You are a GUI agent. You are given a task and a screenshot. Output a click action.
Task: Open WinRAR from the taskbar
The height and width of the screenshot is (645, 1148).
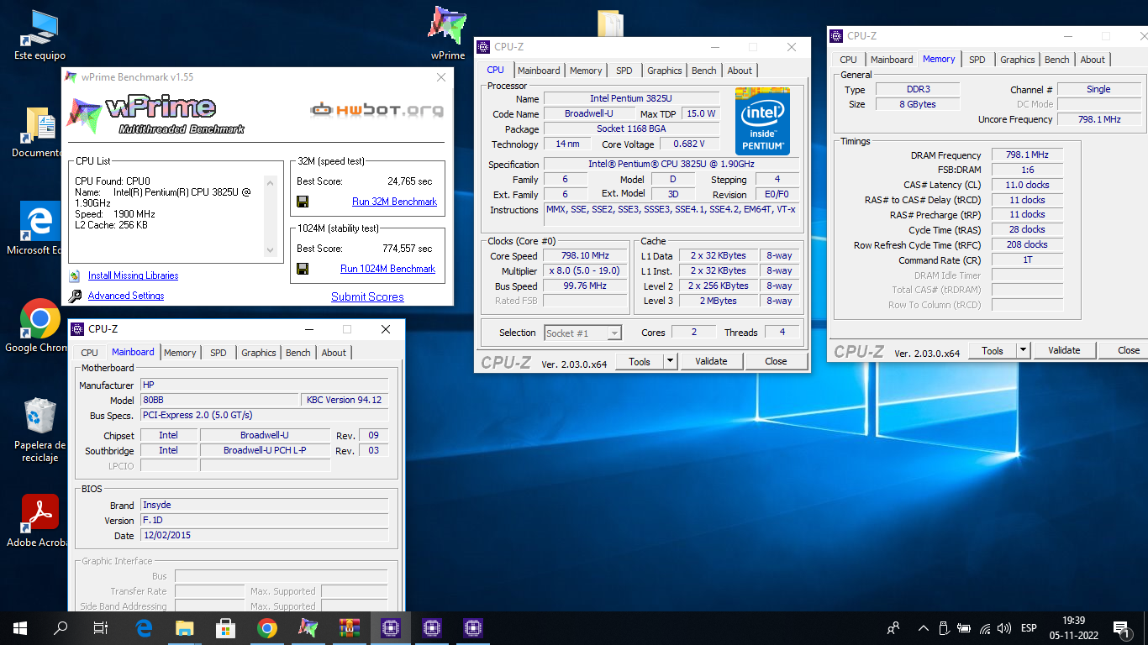coord(350,627)
